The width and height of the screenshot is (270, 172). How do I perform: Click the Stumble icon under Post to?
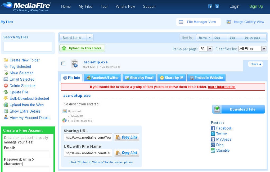213,150
